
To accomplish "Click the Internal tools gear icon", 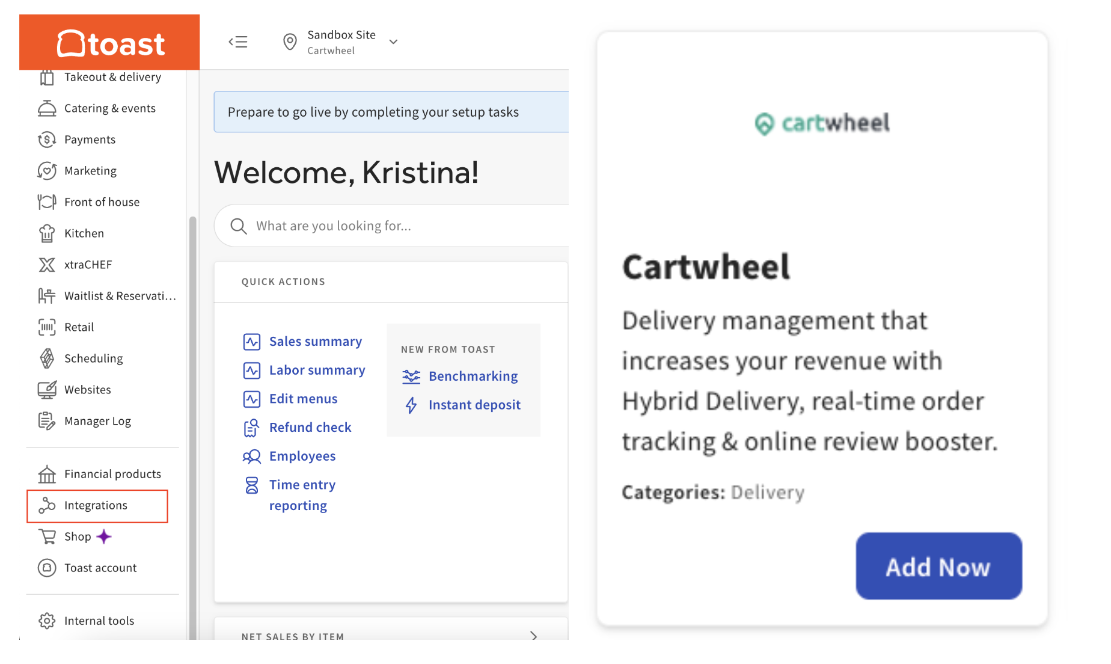I will pyautogui.click(x=47, y=621).
